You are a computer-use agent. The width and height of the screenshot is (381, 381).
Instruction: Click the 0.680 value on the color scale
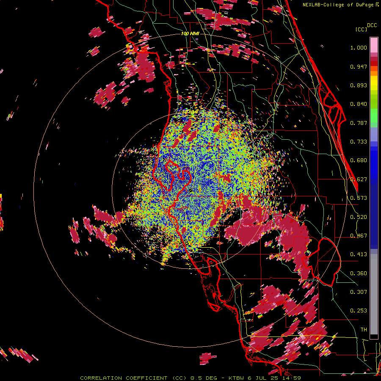(359, 160)
